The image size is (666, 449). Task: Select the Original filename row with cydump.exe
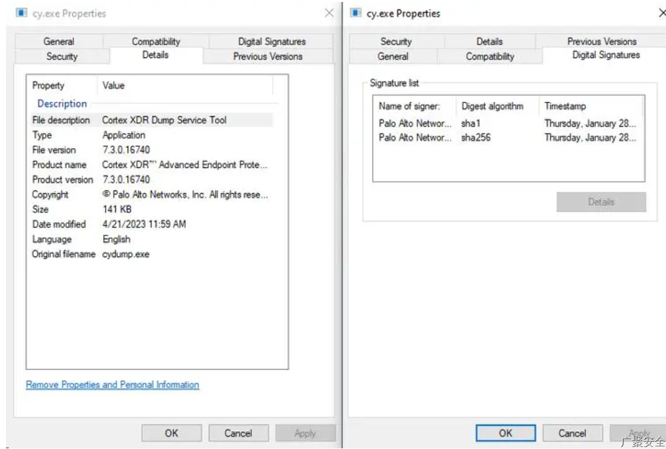(x=151, y=254)
